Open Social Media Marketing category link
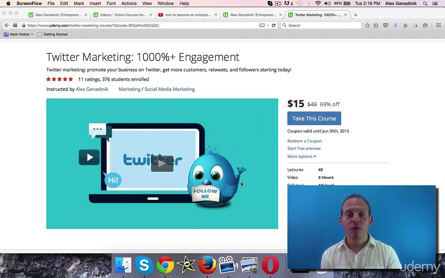 point(170,89)
